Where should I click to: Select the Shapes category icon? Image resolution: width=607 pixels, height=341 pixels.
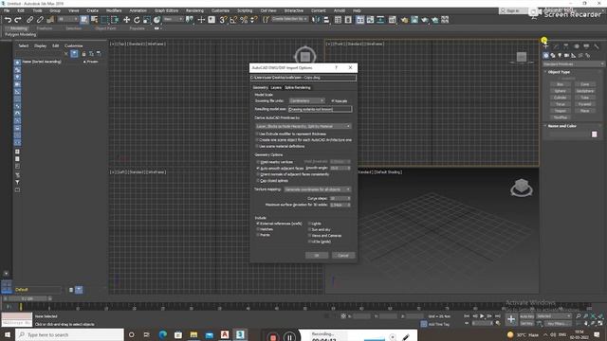coord(553,56)
